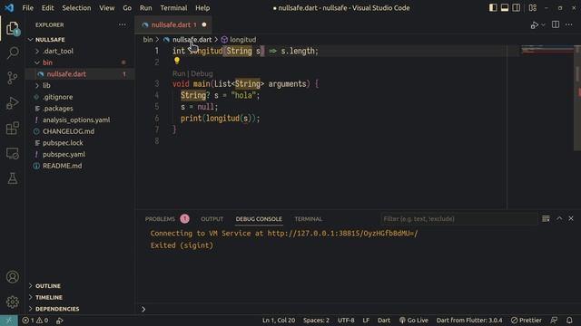Image resolution: width=581 pixels, height=326 pixels.
Task: Click the lightbulb quick fix icon
Action: (177, 61)
